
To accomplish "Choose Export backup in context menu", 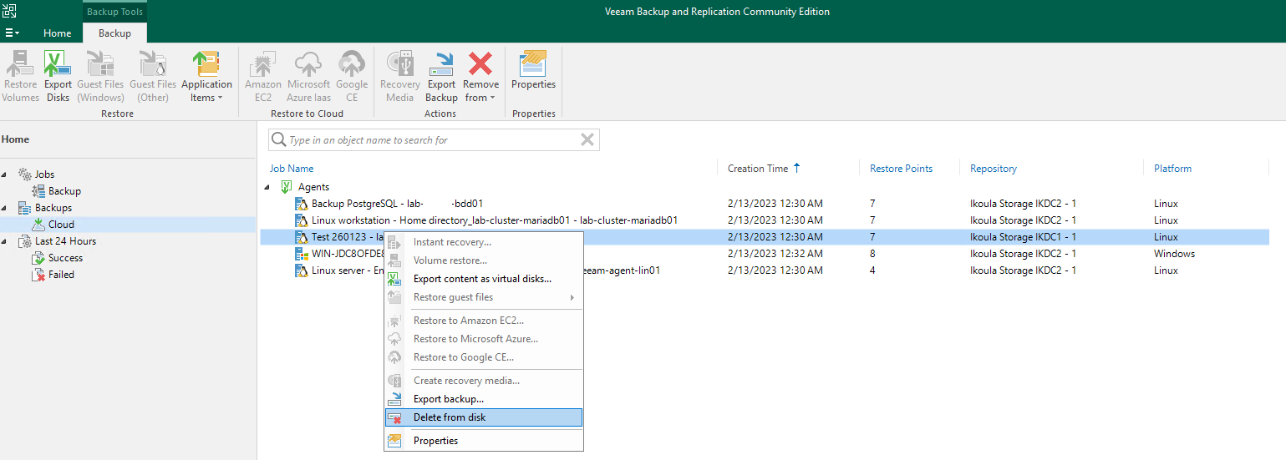I will [x=483, y=399].
